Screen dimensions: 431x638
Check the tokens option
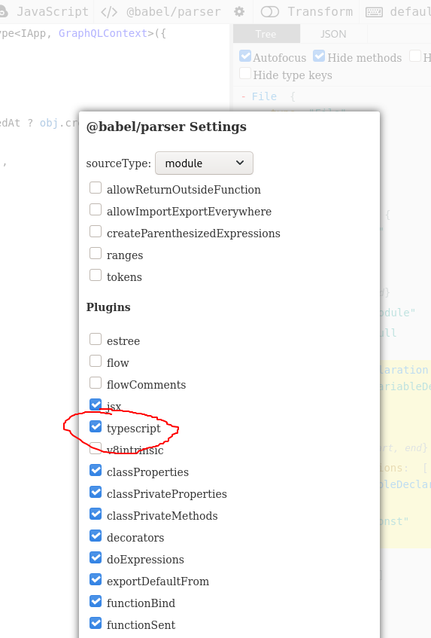[96, 275]
